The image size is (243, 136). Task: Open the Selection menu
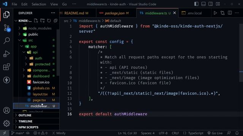coord(39,4)
